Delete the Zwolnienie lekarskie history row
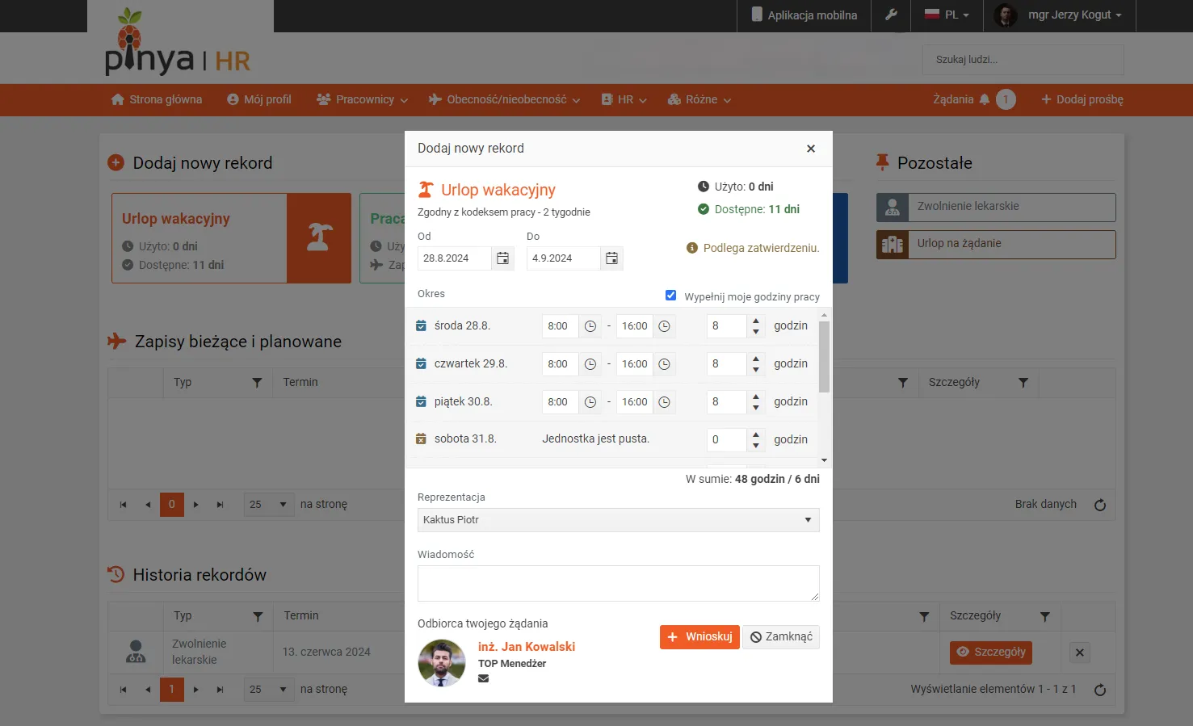Screen dimensions: 1193x726 point(1080,653)
